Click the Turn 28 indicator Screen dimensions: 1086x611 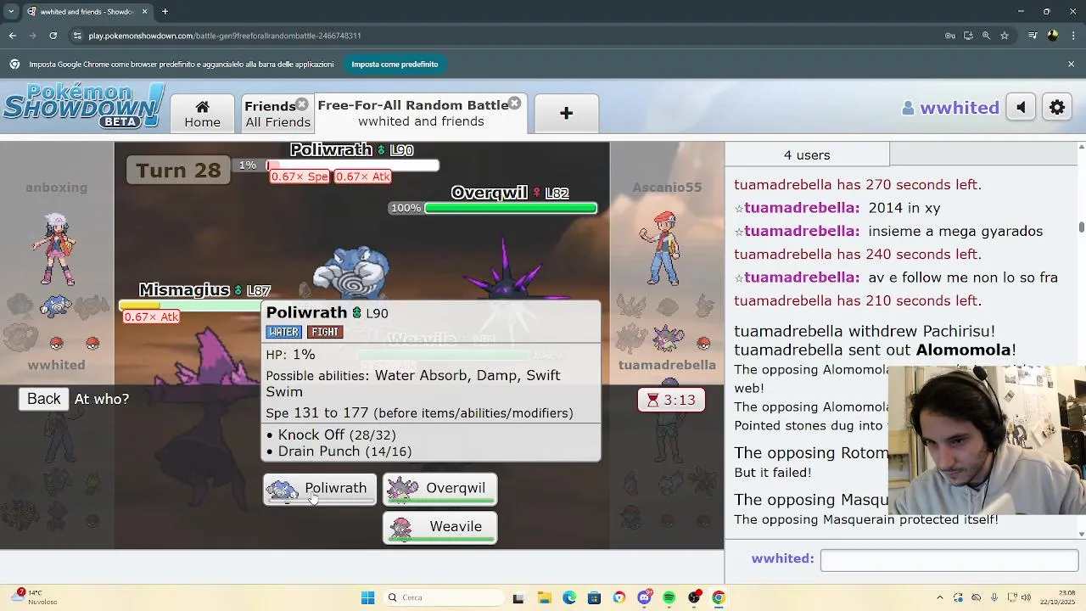(178, 170)
